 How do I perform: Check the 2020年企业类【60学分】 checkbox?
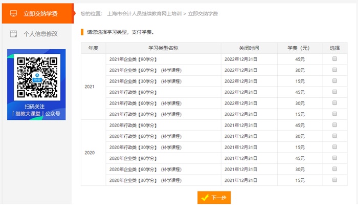(x=334, y=168)
